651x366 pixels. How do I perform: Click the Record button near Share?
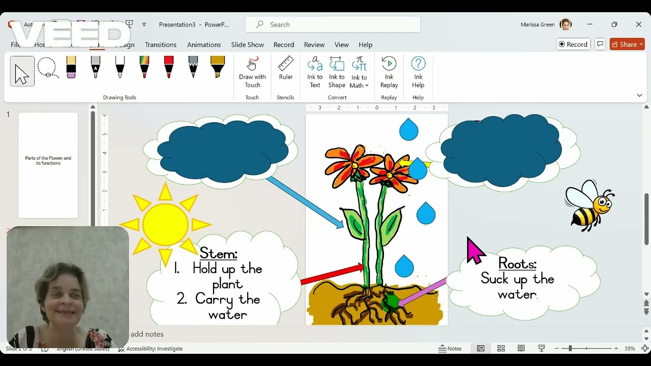[x=573, y=44]
